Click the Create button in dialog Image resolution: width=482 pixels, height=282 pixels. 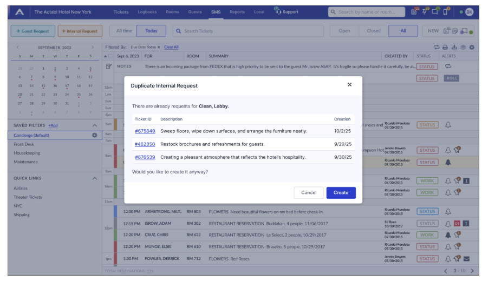[341, 193]
